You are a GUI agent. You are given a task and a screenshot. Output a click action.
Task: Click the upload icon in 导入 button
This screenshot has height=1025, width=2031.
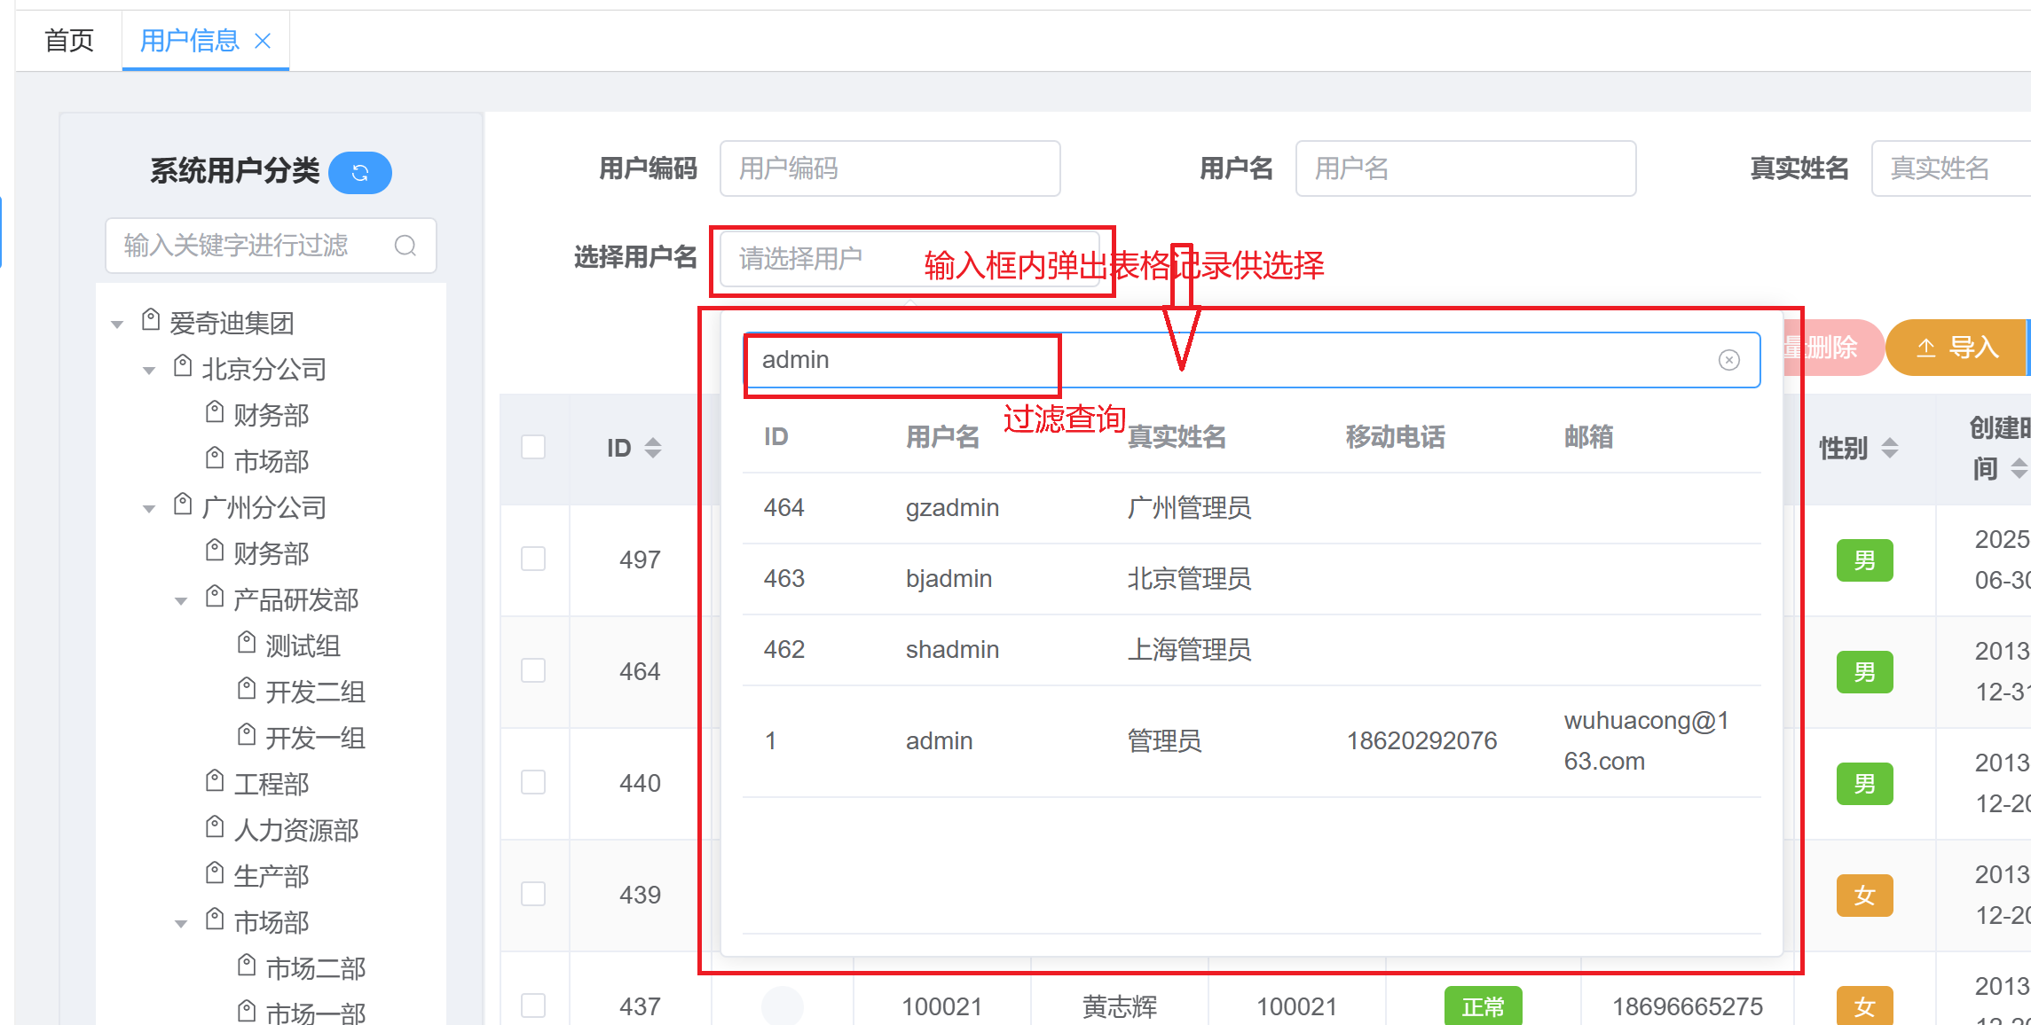point(1927,347)
